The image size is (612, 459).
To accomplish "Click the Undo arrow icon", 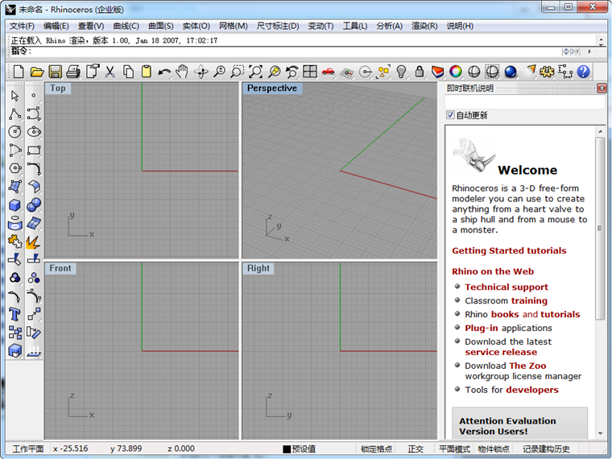I will click(164, 72).
